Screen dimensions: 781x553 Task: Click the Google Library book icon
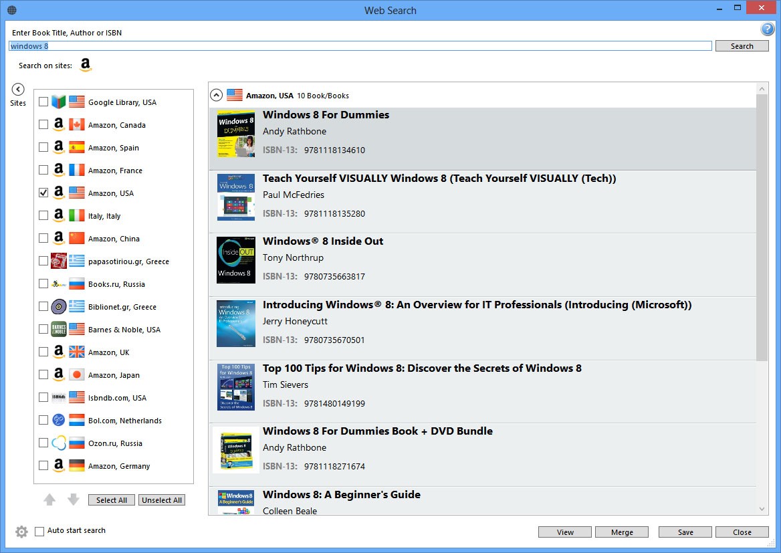(x=59, y=102)
